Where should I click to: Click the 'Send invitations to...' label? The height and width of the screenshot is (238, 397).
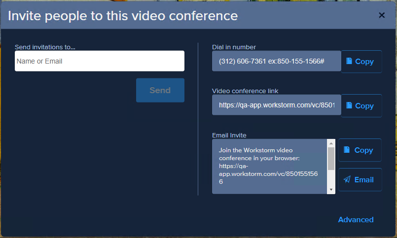click(x=45, y=47)
